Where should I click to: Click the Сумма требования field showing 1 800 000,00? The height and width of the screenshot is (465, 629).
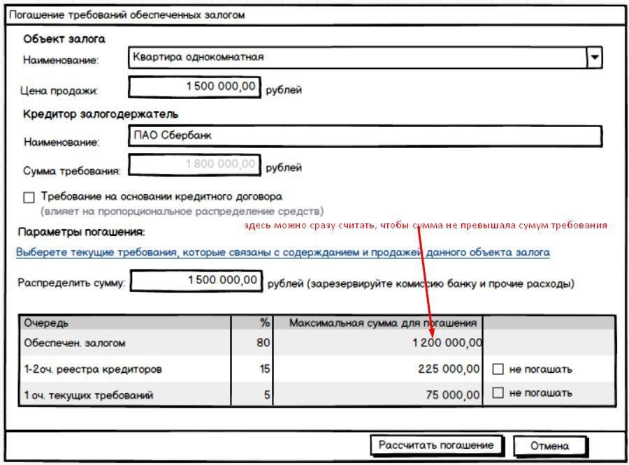(195, 165)
